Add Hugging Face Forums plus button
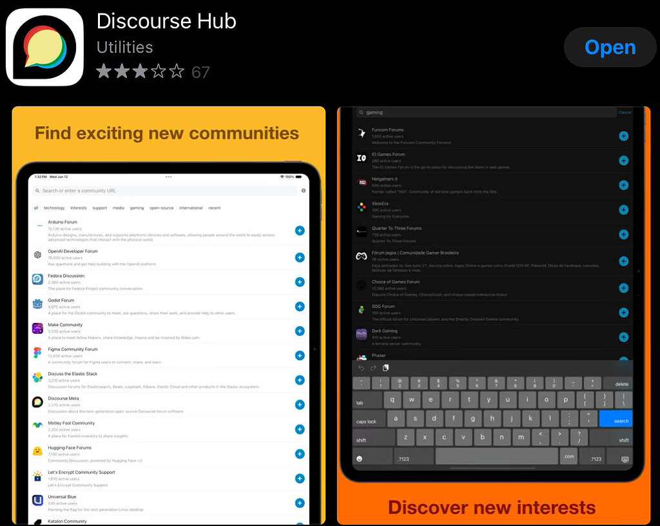This screenshot has height=526, width=660. point(300,454)
